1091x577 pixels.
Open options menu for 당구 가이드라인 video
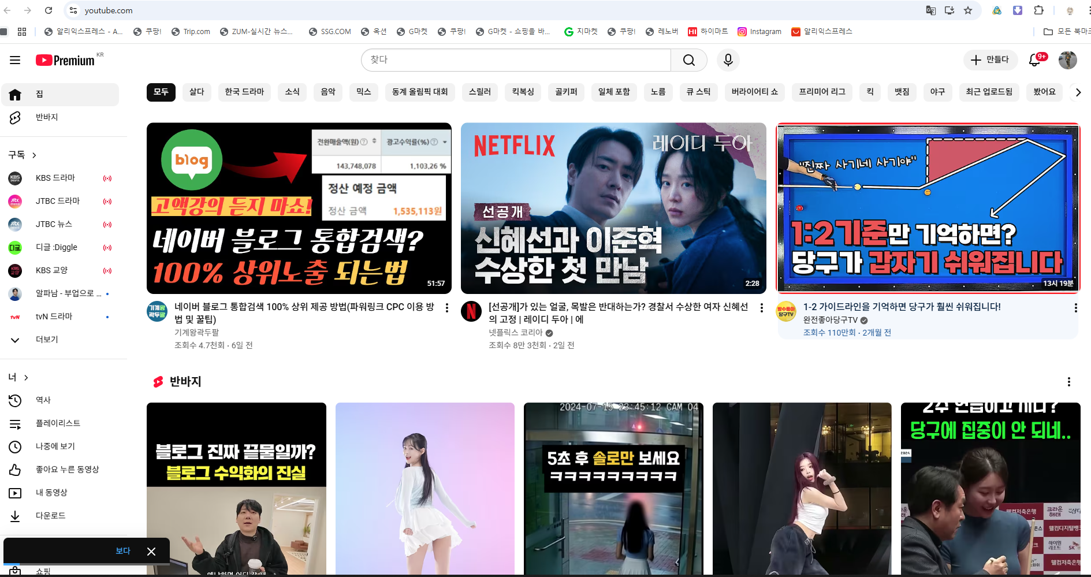1075,308
